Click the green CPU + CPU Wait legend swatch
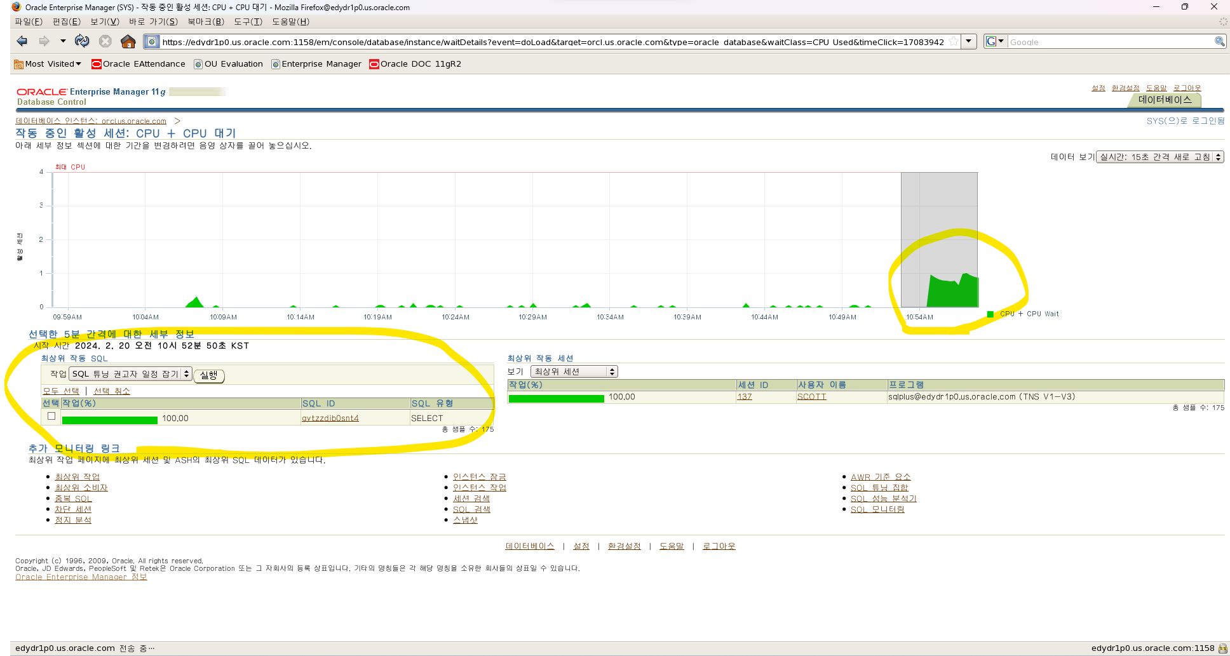Image resolution: width=1230 pixels, height=656 pixels. [x=990, y=314]
